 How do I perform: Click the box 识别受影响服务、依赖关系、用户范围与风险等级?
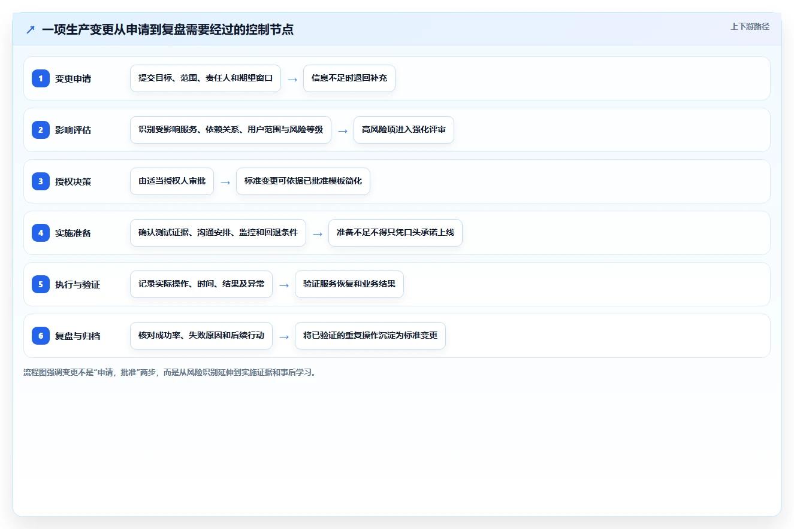click(231, 130)
